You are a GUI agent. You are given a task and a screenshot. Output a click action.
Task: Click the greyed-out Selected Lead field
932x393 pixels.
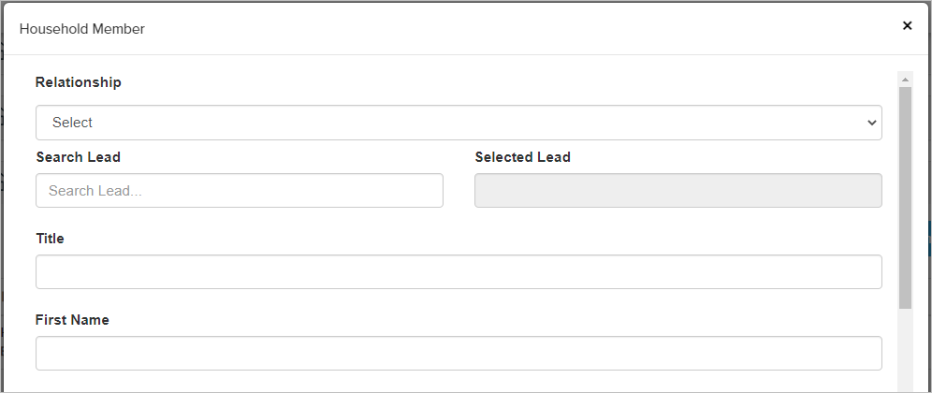(x=677, y=191)
